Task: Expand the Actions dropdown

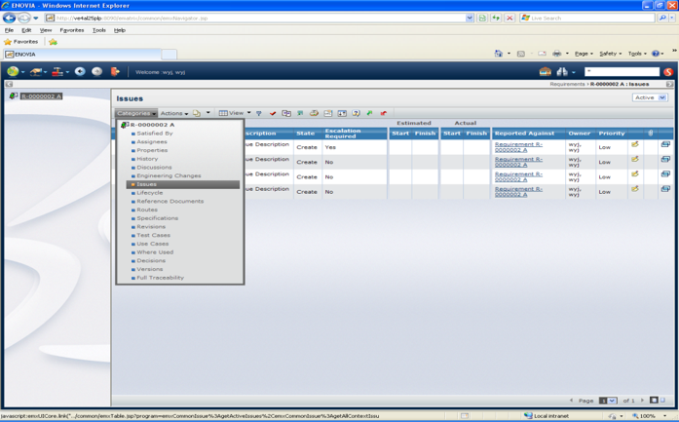Action: [x=173, y=113]
